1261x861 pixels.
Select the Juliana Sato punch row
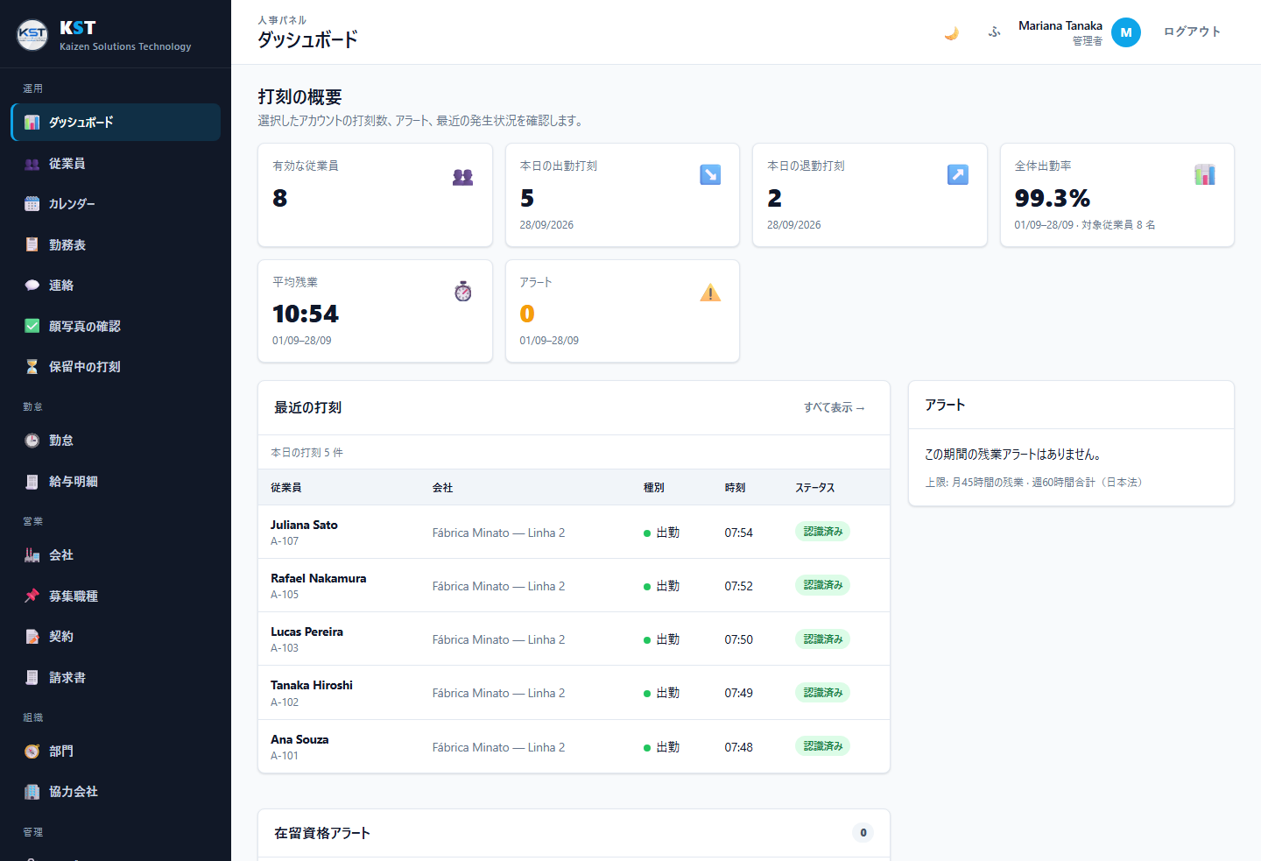574,533
